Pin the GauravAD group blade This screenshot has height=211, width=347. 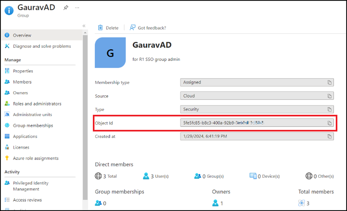click(66, 8)
